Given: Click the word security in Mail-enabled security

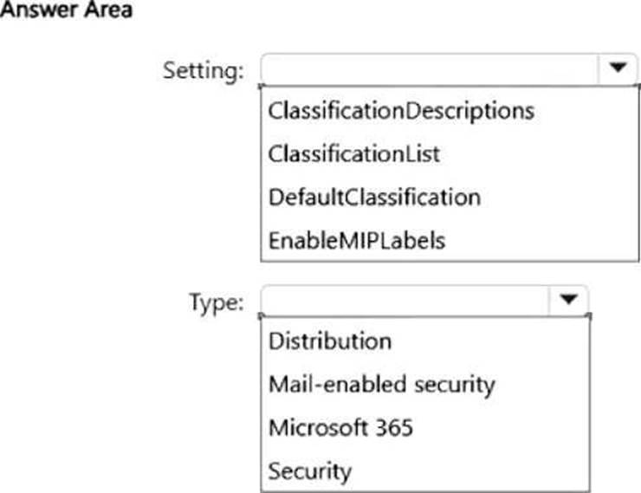Looking at the screenshot, I should pos(459,383).
